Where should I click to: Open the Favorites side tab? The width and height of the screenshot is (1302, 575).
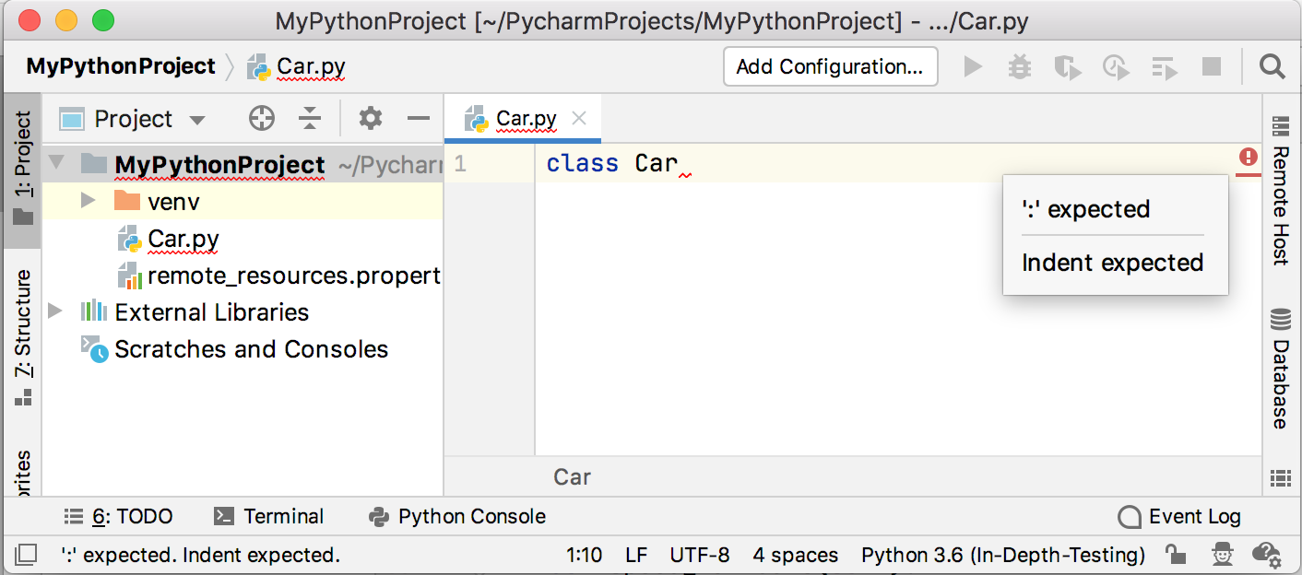tap(23, 473)
